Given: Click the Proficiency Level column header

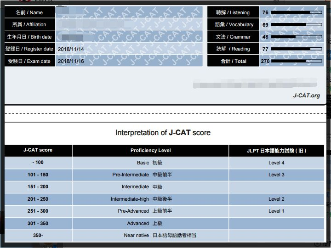Looking at the screenshot, I should pos(150,150).
